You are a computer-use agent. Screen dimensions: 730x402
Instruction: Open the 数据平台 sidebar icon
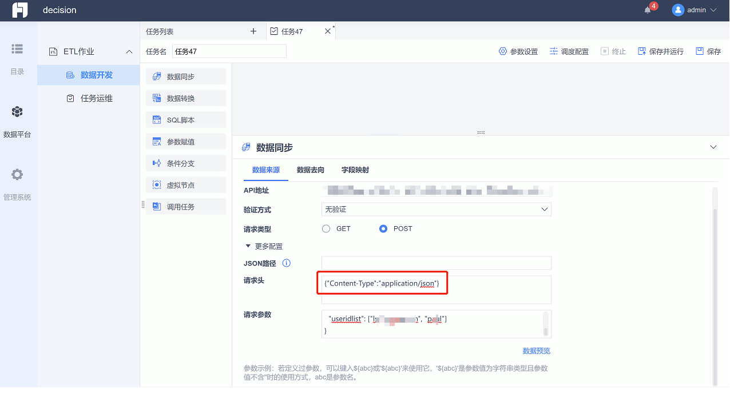[x=17, y=111]
